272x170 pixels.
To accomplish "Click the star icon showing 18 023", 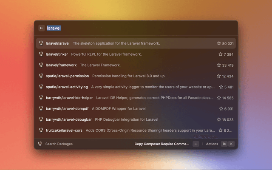I will point(219,119).
